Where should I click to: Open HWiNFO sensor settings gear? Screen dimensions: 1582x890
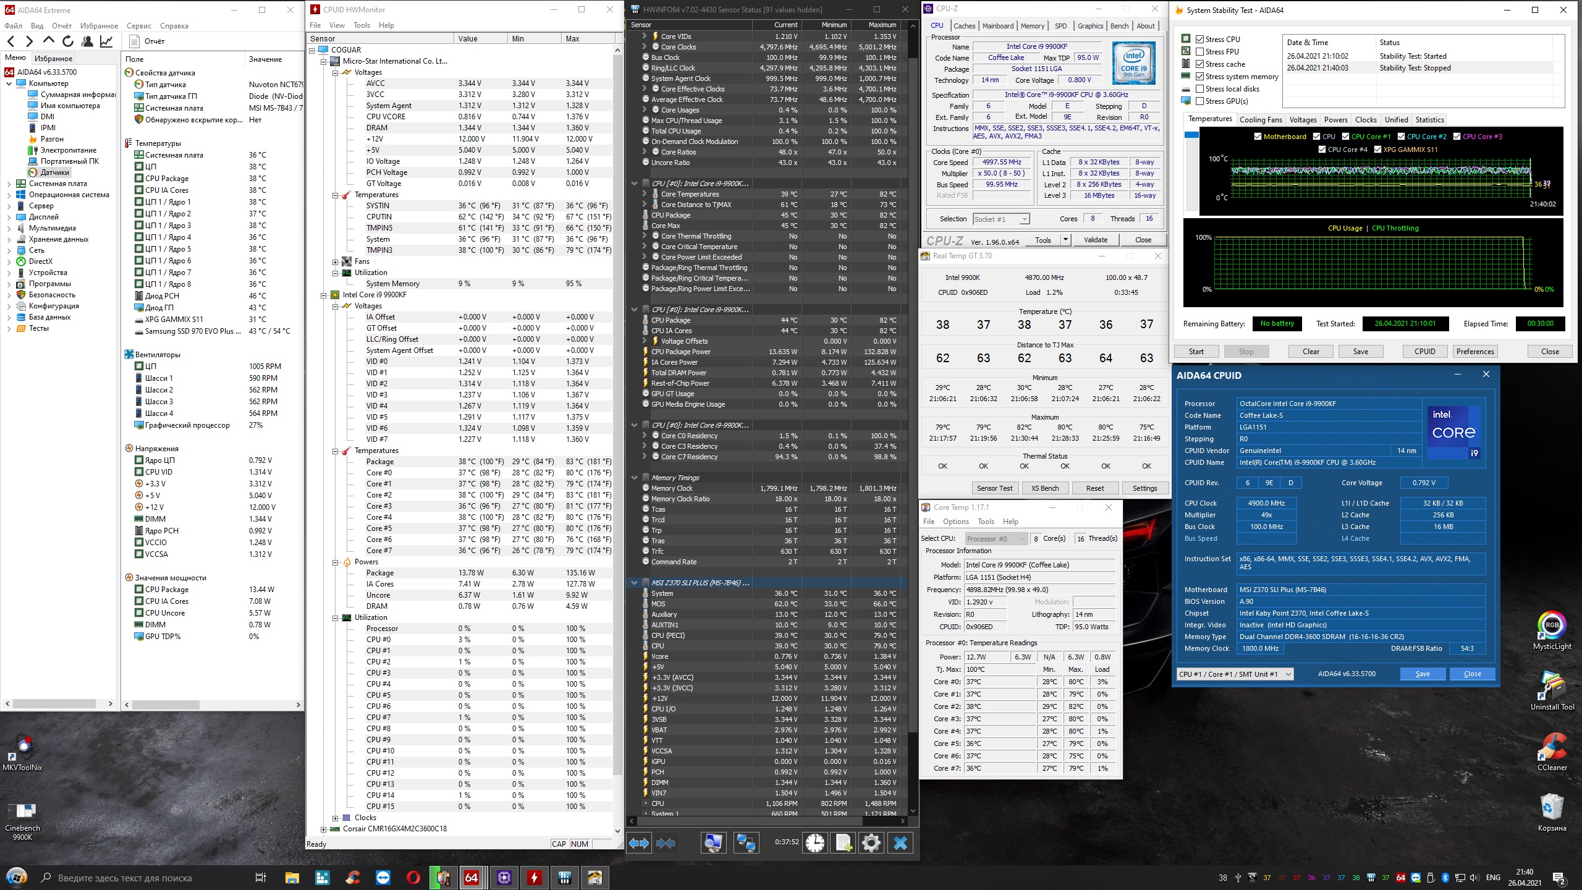click(x=871, y=843)
